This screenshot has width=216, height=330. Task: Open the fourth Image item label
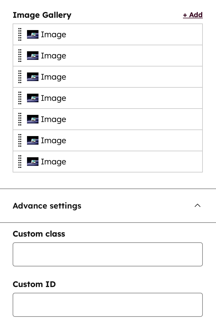[54, 98]
